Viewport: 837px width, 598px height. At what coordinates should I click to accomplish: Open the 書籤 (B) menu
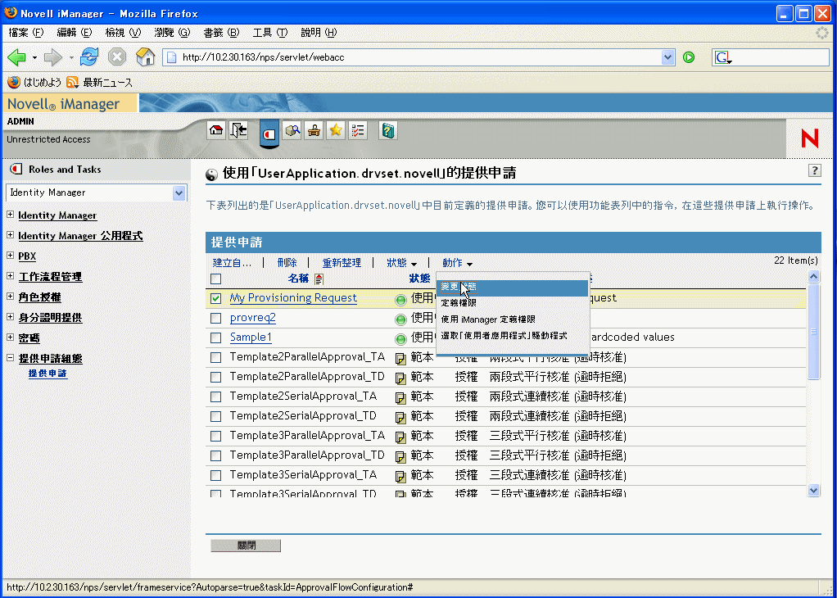[221, 33]
